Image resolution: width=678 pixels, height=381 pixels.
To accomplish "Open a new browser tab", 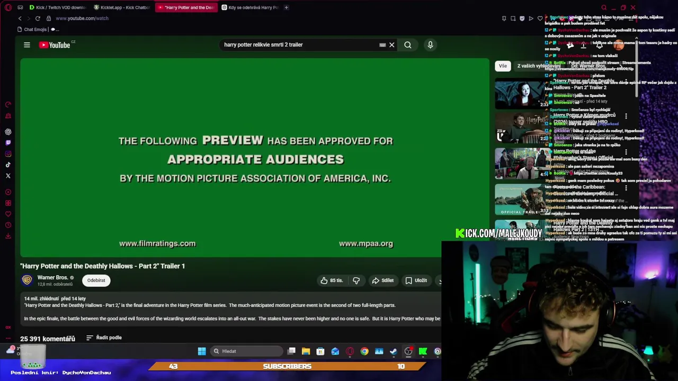I will pyautogui.click(x=286, y=7).
